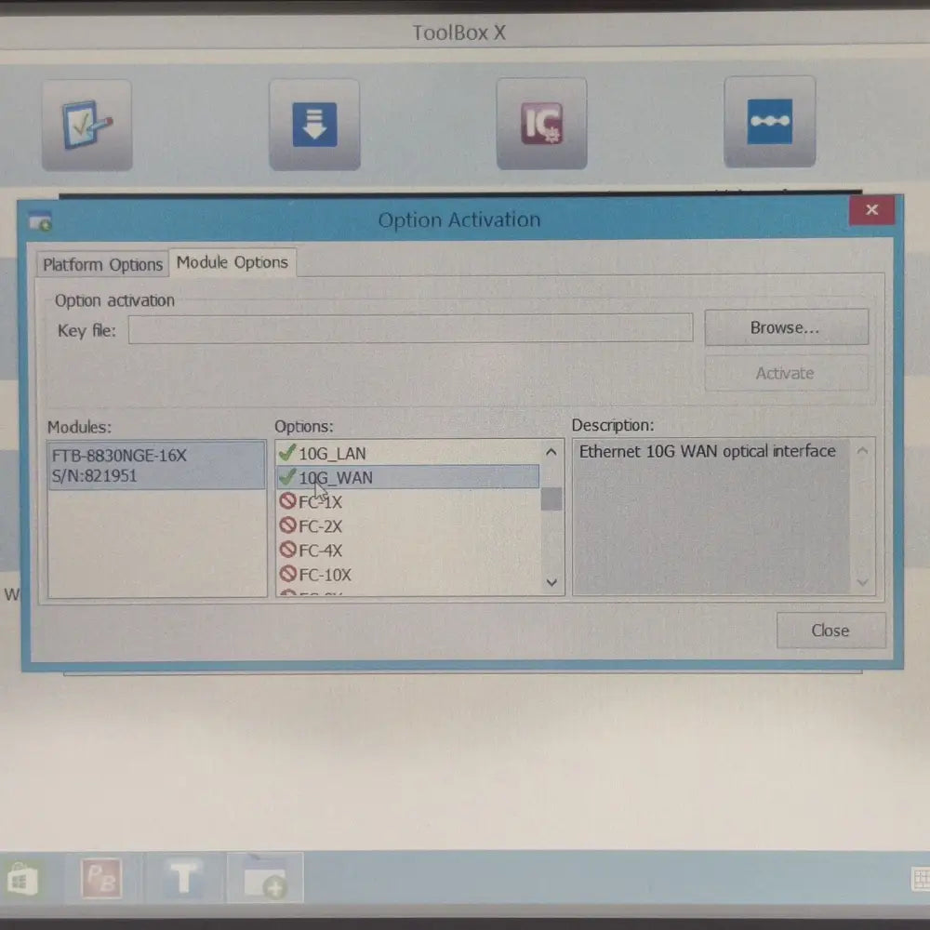The height and width of the screenshot is (930, 930).
Task: Click the blue three-dot connection icon
Action: pos(769,122)
